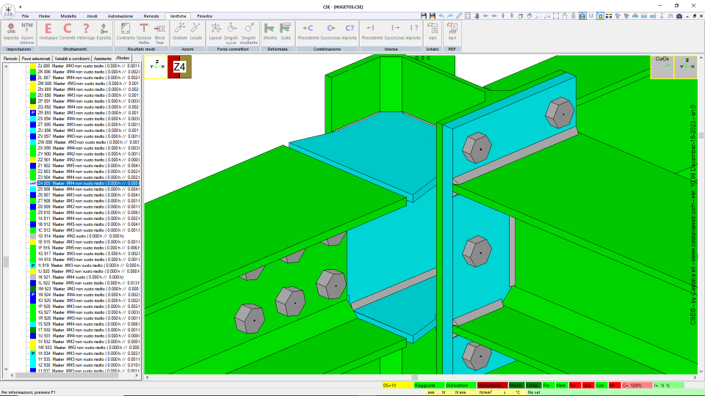The width and height of the screenshot is (705, 396).
Task: Click the Interroga question mark icon
Action: [x=86, y=32]
